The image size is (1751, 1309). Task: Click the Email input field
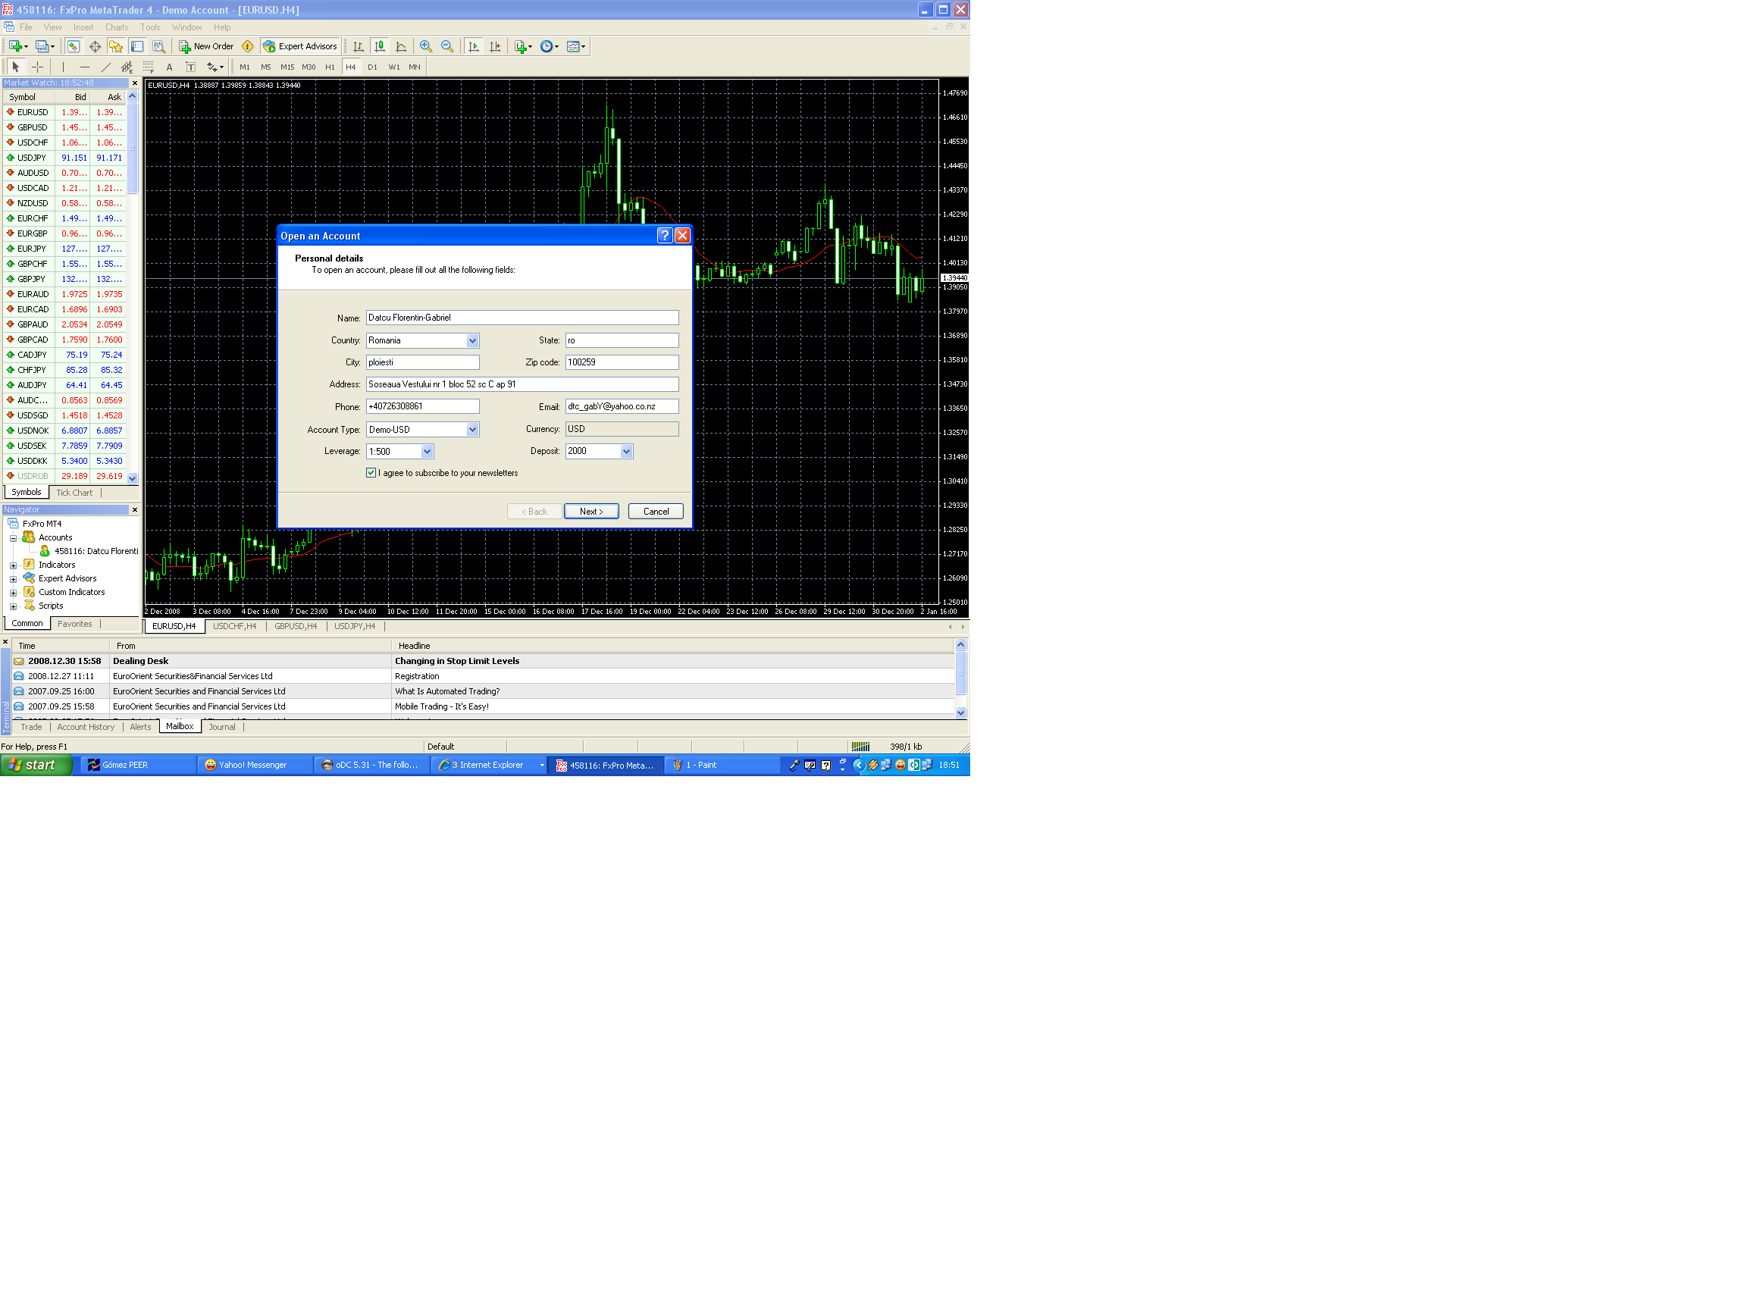click(622, 407)
